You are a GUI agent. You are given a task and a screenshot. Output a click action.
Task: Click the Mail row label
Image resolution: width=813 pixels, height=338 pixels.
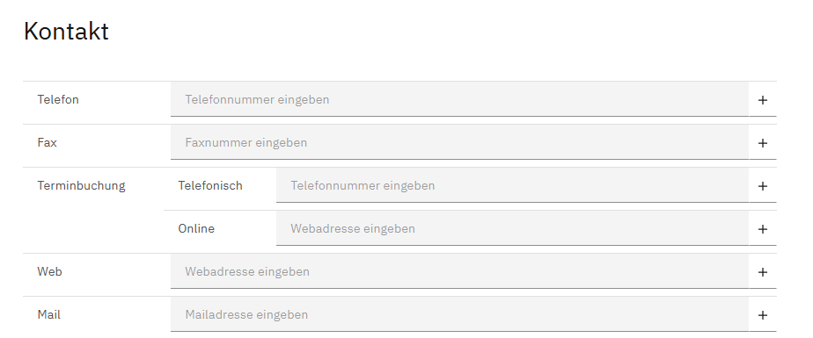(48, 314)
